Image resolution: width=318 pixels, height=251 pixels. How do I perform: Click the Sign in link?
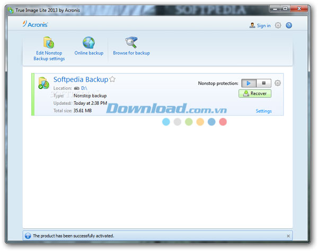(x=263, y=25)
